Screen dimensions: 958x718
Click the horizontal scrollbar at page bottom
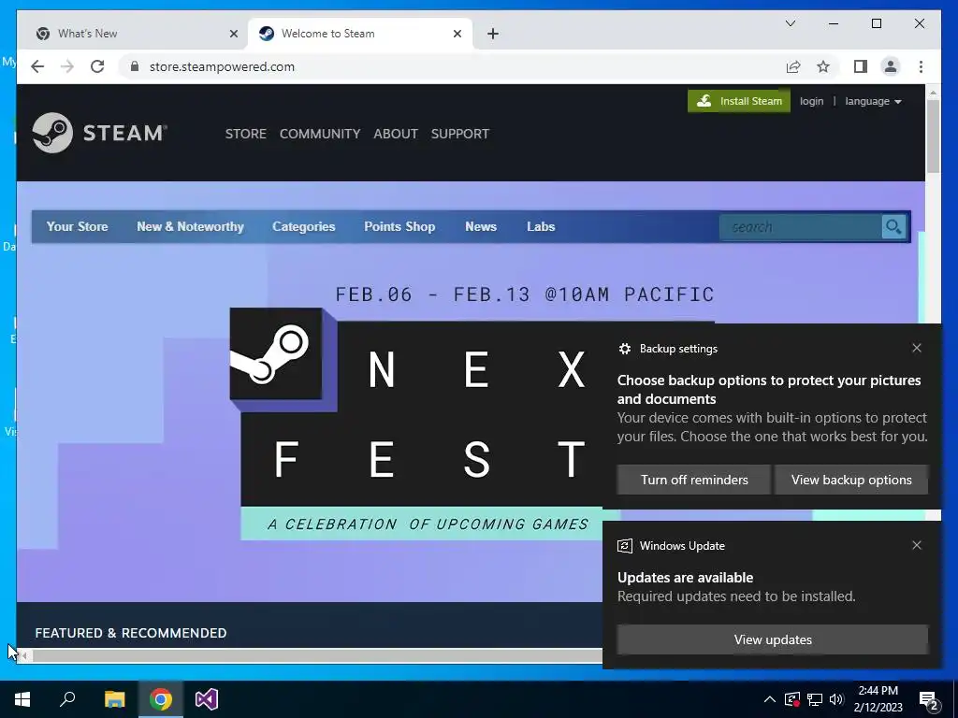[316, 655]
